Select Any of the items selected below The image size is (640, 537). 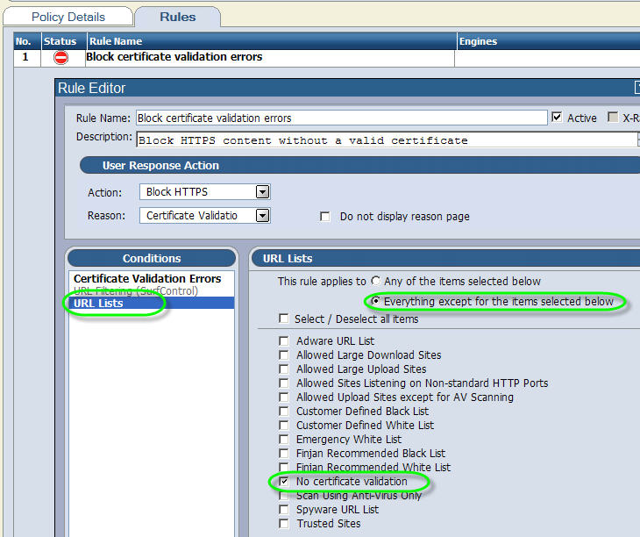(376, 282)
